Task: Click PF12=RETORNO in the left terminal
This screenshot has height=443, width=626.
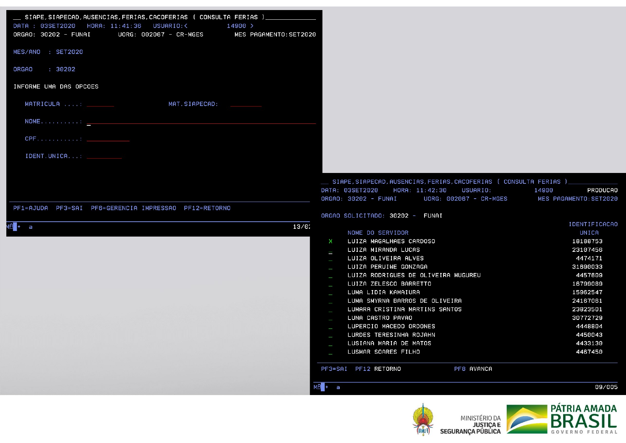Action: pyautogui.click(x=207, y=208)
